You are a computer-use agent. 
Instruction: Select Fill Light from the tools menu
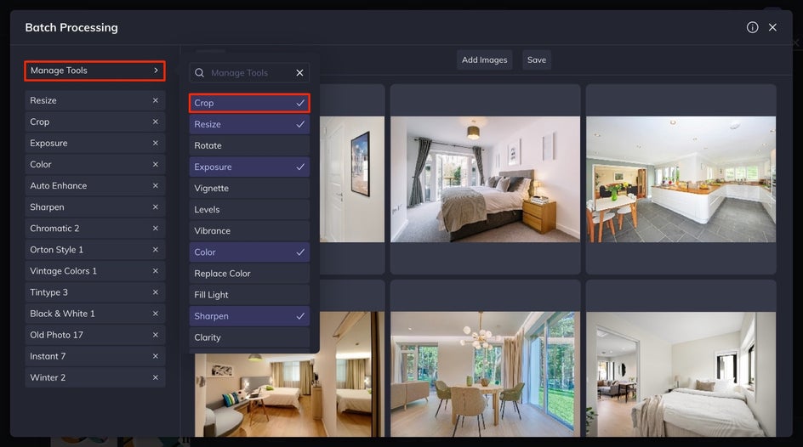(x=249, y=295)
